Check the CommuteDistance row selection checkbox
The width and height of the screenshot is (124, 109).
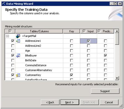click(13, 65)
